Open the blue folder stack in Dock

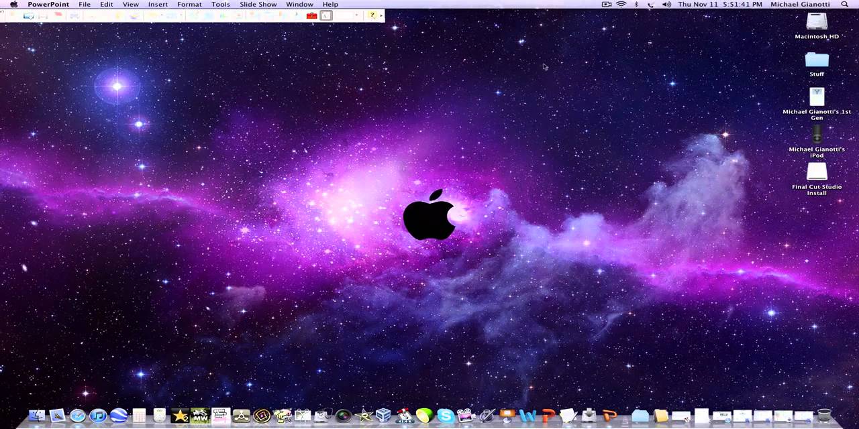640,416
